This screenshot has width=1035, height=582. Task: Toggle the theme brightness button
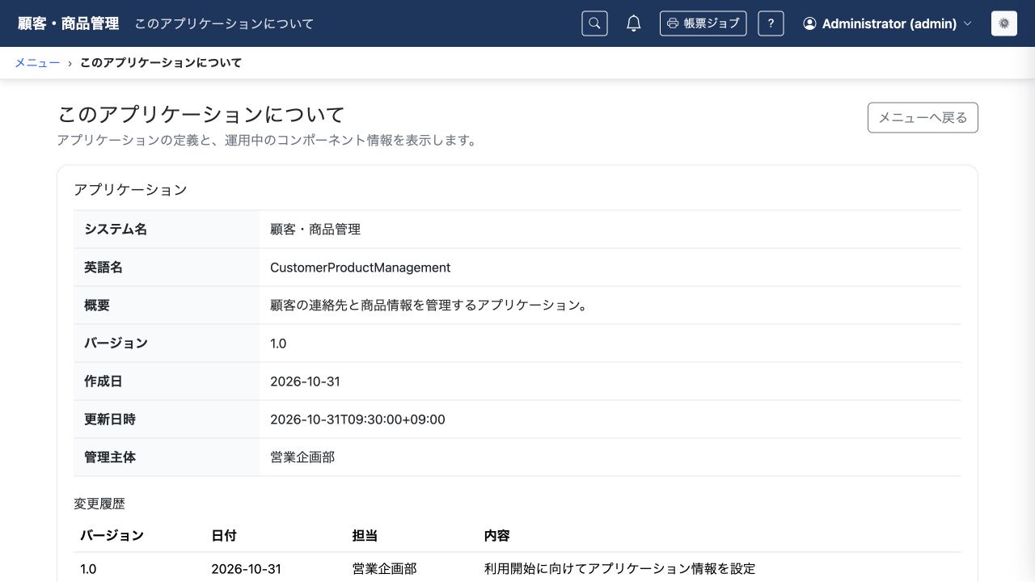click(x=1004, y=23)
